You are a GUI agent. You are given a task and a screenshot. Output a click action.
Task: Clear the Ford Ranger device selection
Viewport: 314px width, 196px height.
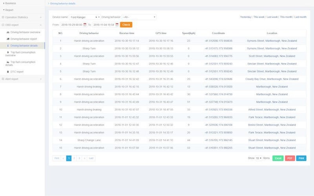[96, 17]
